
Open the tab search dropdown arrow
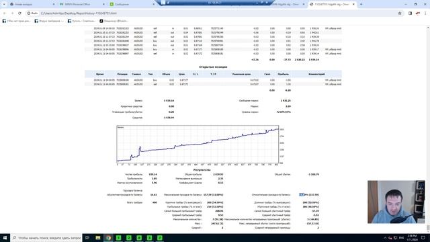[4, 4]
